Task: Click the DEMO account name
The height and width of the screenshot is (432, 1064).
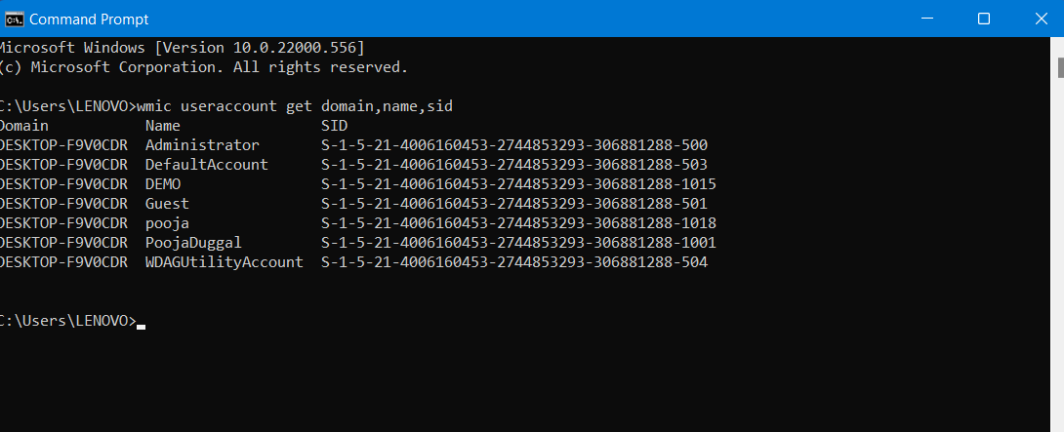Action: coord(163,184)
